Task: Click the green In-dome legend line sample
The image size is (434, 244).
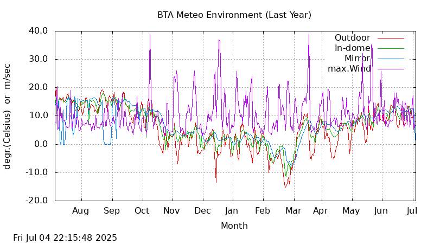Action: pyautogui.click(x=391, y=48)
